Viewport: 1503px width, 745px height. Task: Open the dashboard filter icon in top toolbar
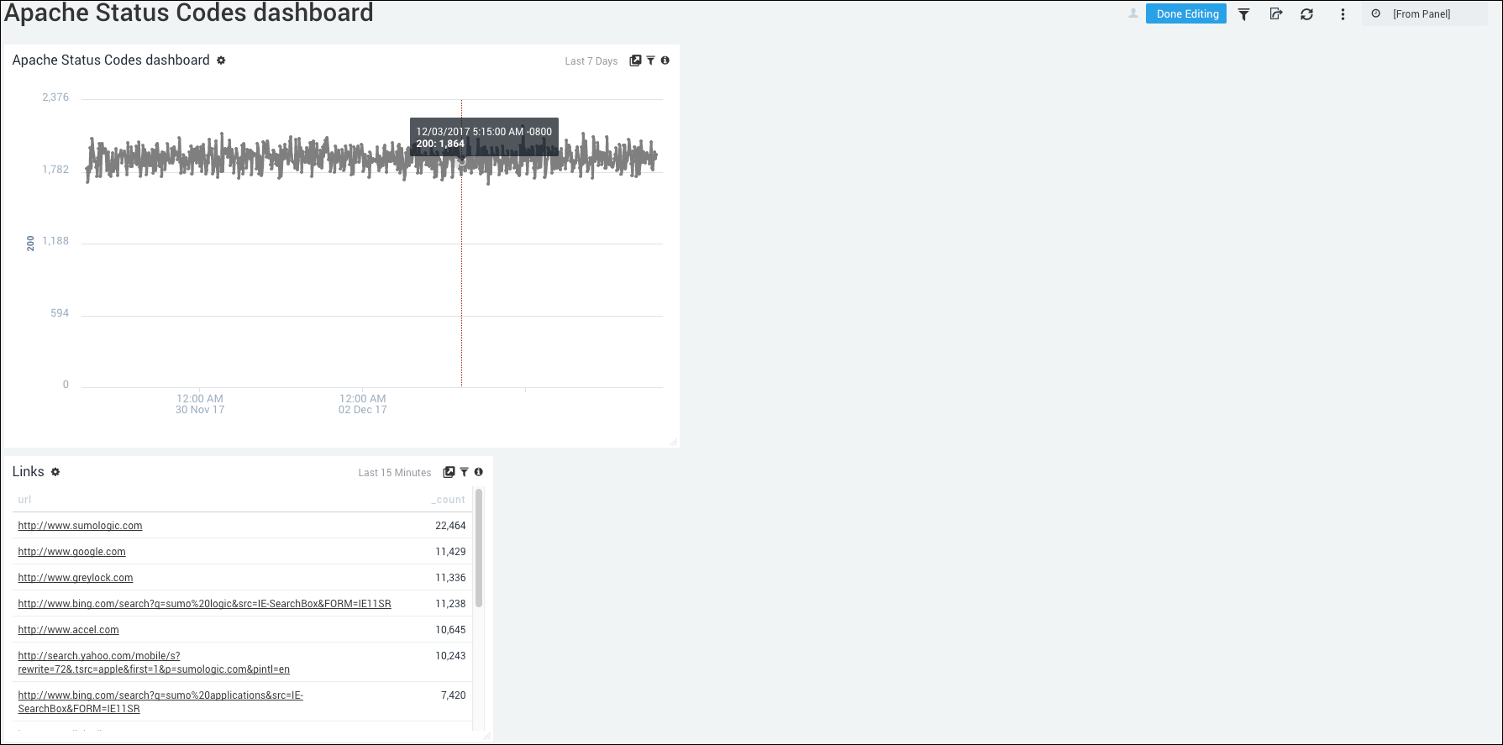point(1244,14)
